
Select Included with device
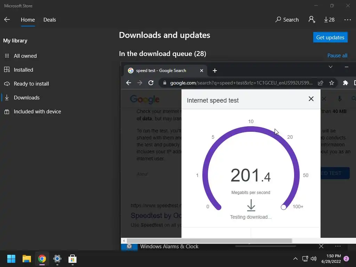(x=37, y=112)
